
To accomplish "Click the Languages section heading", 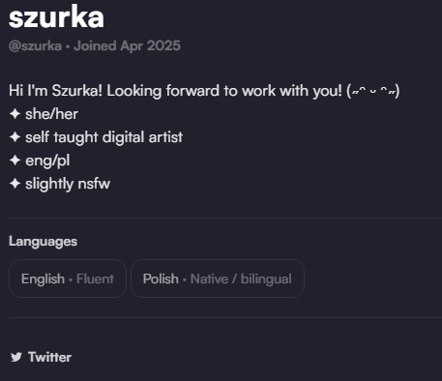I will (43, 242).
